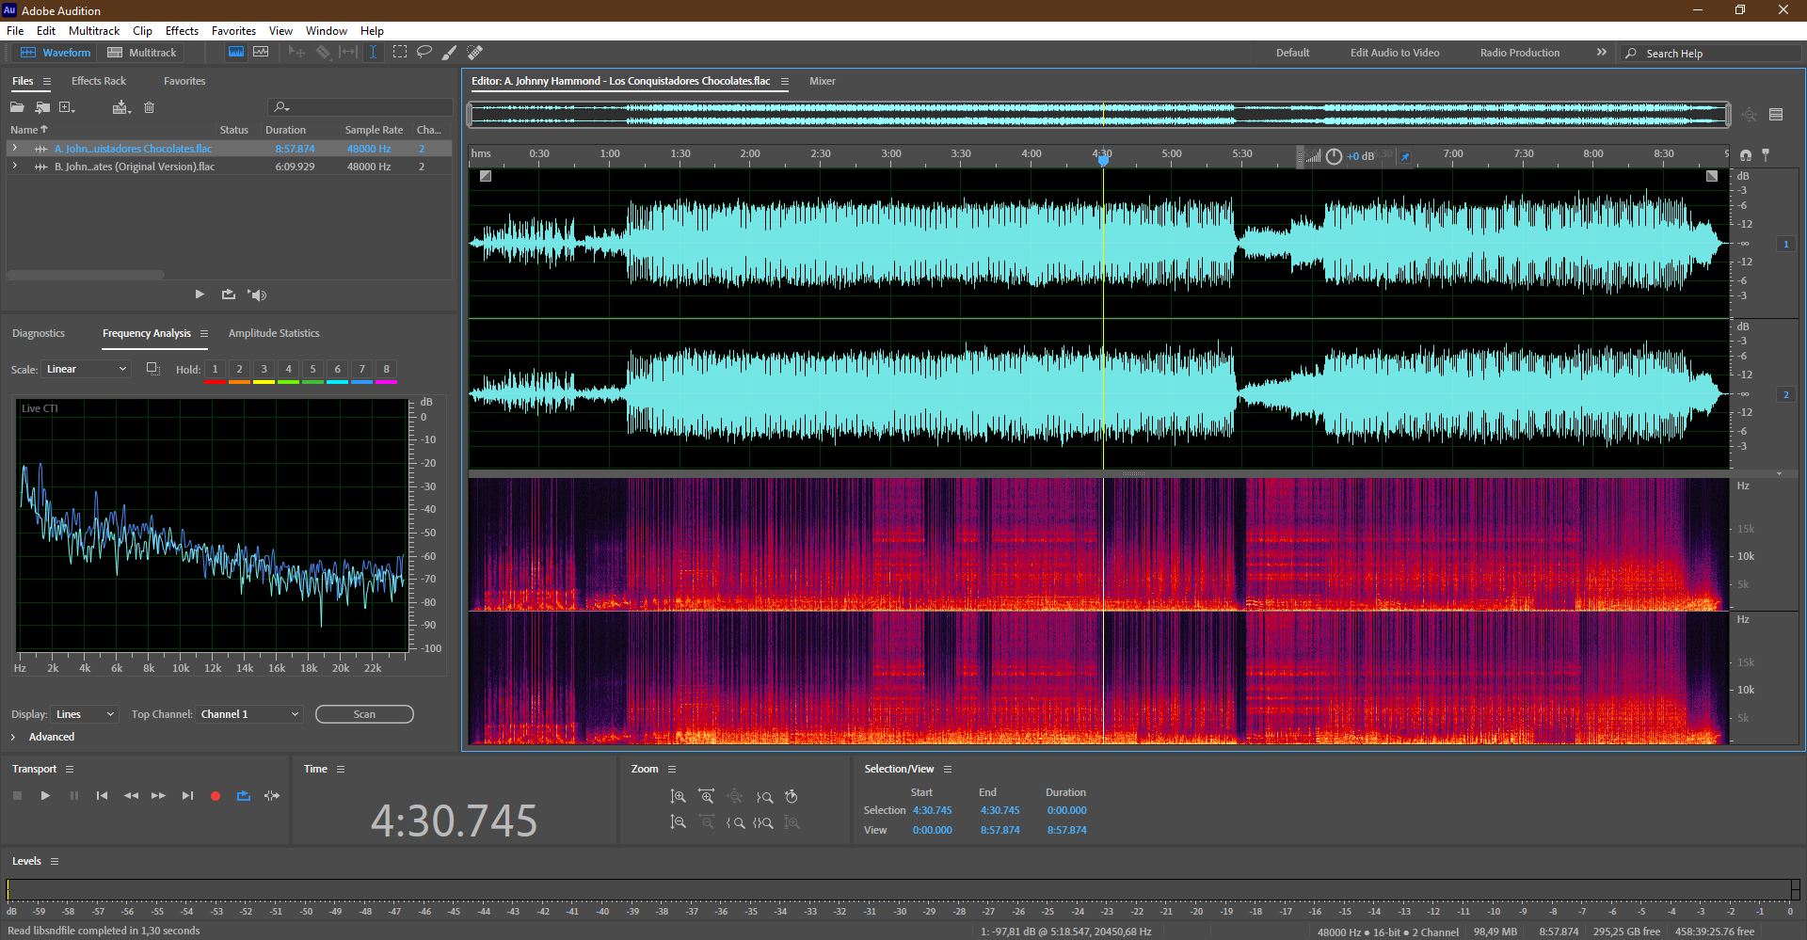
Task: Toggle Hold button 1
Action: click(215, 370)
